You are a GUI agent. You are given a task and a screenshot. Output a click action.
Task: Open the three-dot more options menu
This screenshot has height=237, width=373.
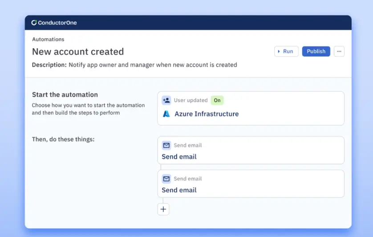pyautogui.click(x=339, y=51)
